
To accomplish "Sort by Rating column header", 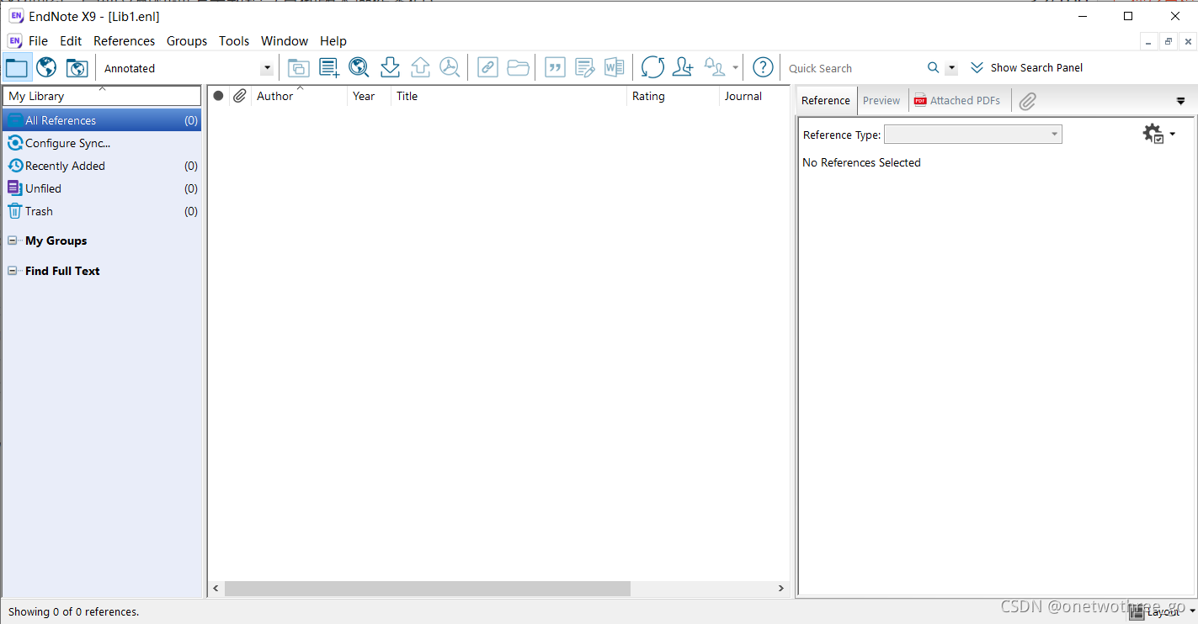I will [x=673, y=96].
